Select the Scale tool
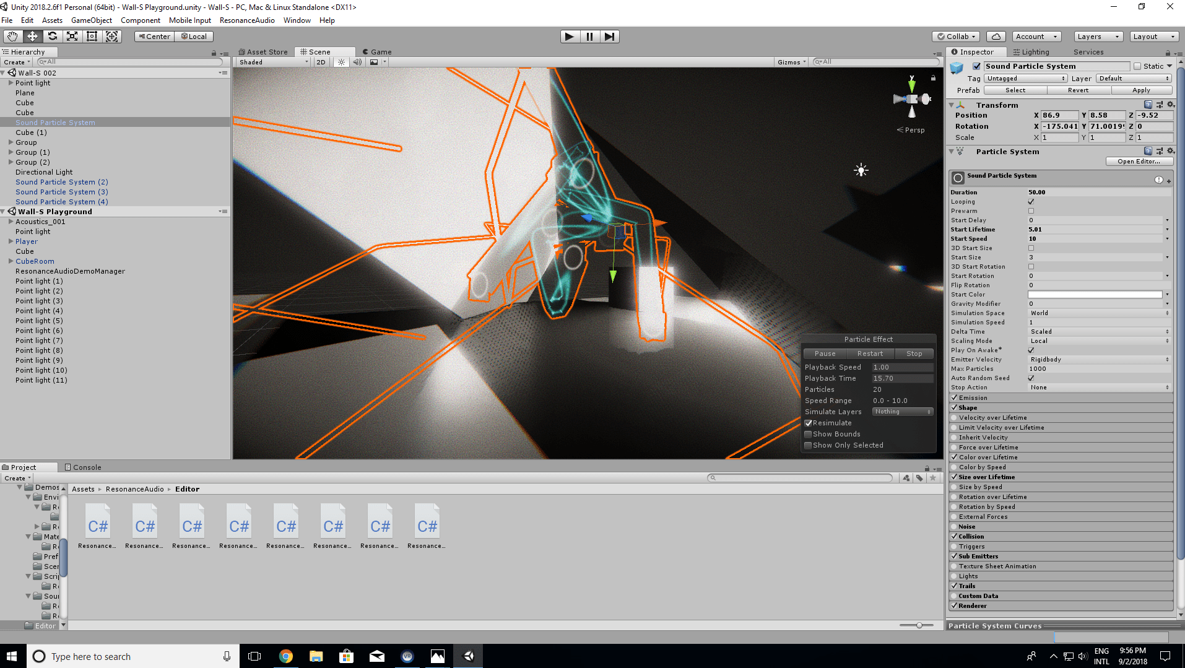Screen dimensions: 1185x668 click(x=72, y=37)
